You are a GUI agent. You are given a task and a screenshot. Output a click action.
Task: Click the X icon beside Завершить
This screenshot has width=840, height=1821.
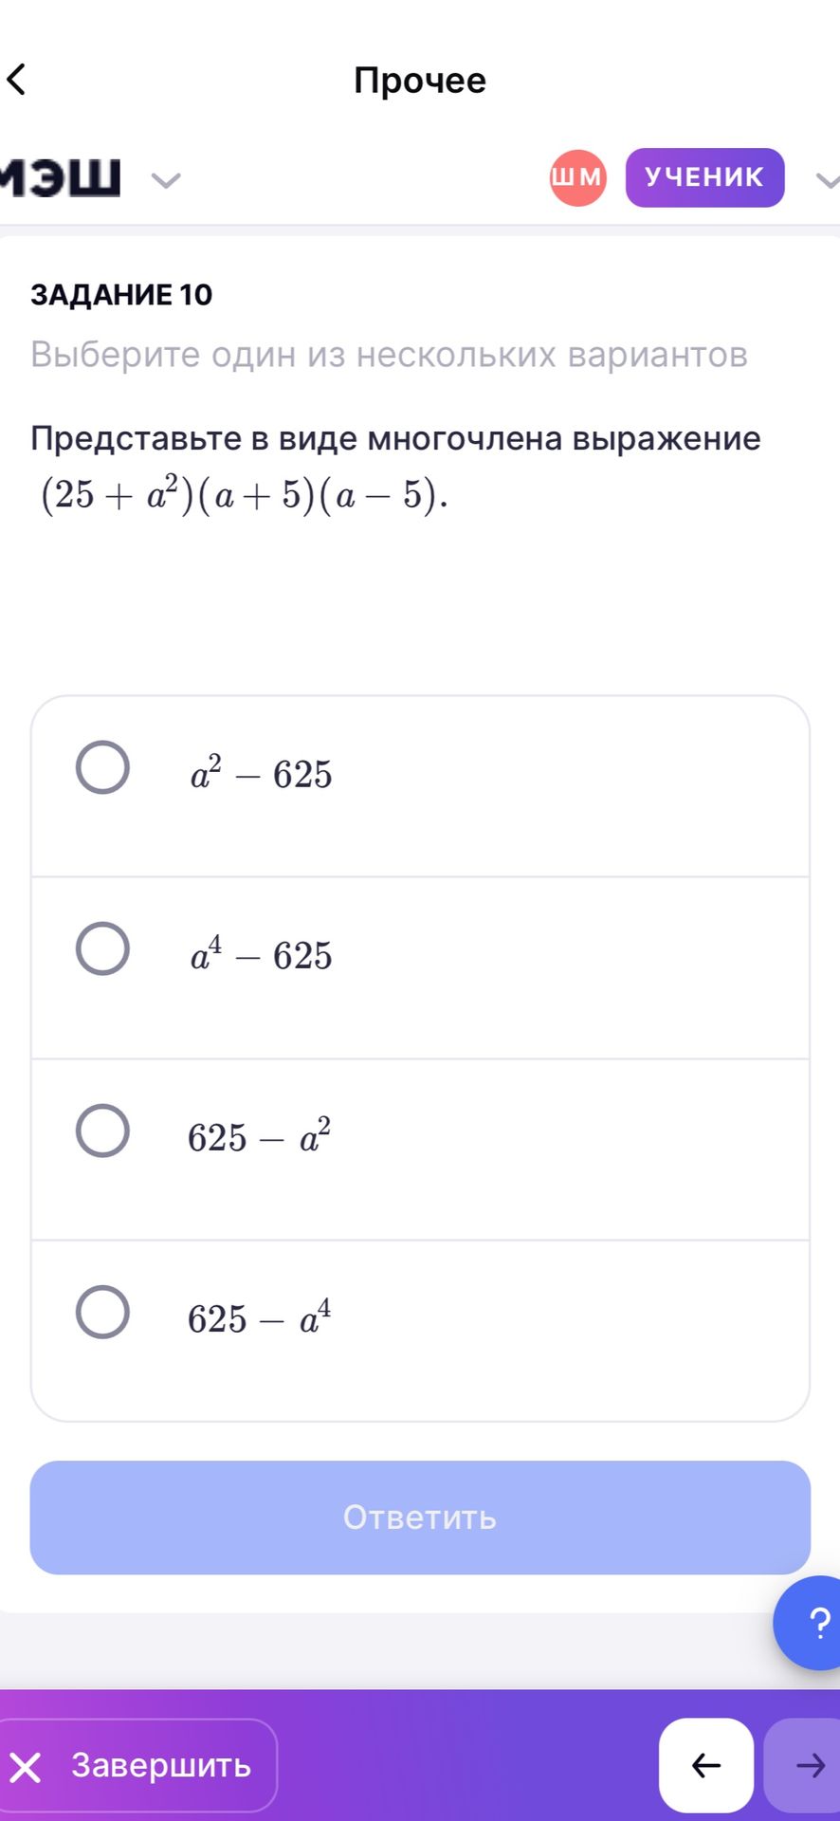click(26, 1767)
